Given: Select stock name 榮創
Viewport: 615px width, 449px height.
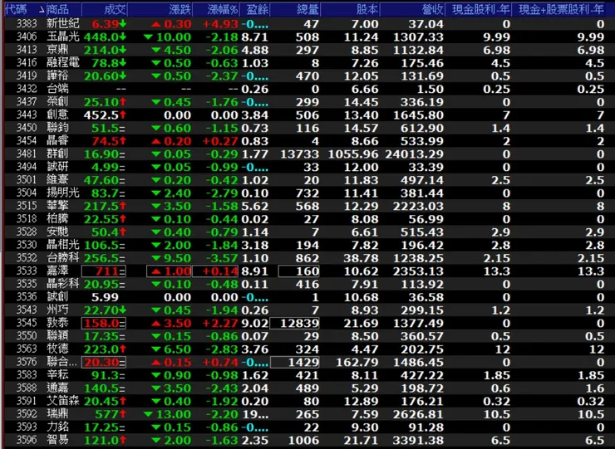Looking at the screenshot, I should [x=57, y=102].
